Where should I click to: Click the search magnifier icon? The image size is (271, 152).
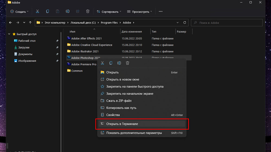click(195, 23)
